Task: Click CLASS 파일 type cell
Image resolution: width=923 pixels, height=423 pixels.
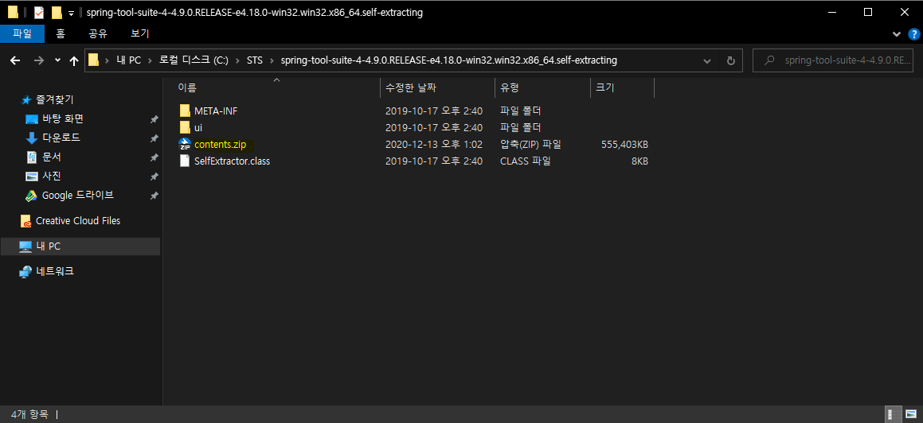Action: tap(526, 161)
